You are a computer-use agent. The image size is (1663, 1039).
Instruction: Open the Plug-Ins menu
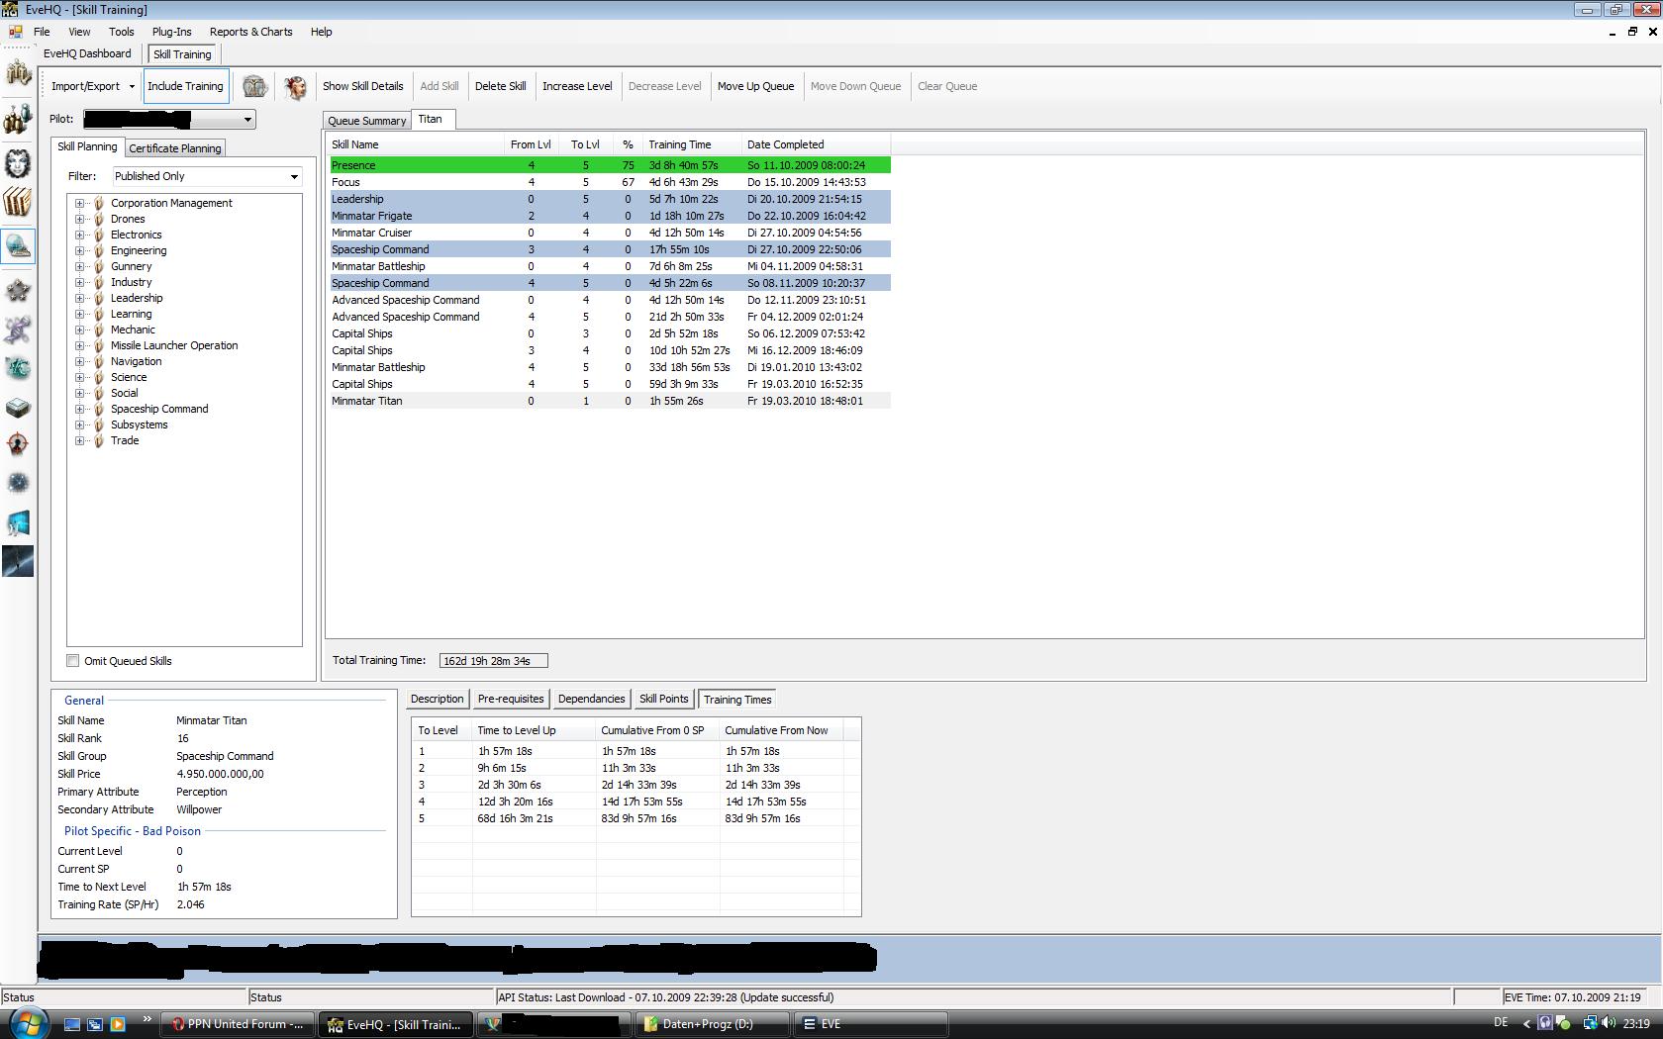coord(172,32)
